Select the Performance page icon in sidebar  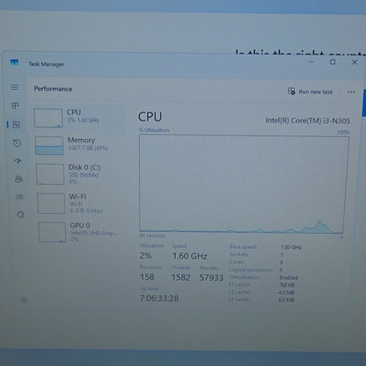pos(17,125)
